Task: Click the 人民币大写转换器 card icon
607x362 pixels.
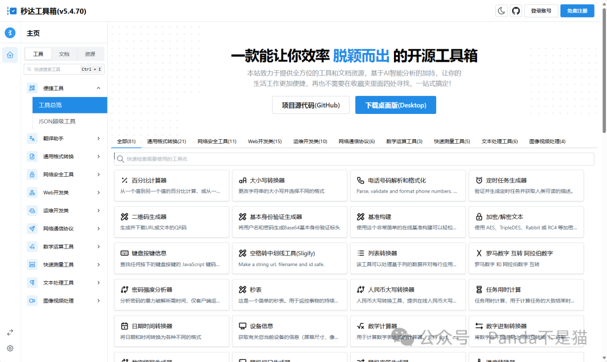Action: (x=360, y=289)
